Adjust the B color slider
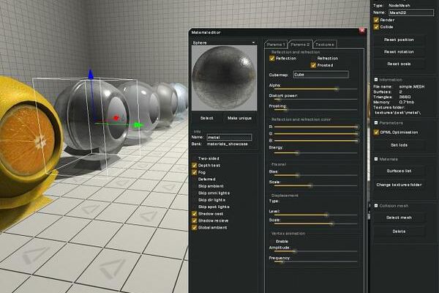439x293 pixels. point(315,141)
